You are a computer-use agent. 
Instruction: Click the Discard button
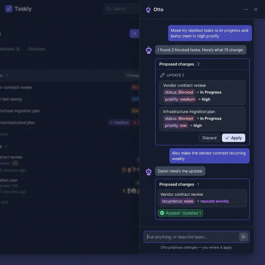click(x=209, y=138)
